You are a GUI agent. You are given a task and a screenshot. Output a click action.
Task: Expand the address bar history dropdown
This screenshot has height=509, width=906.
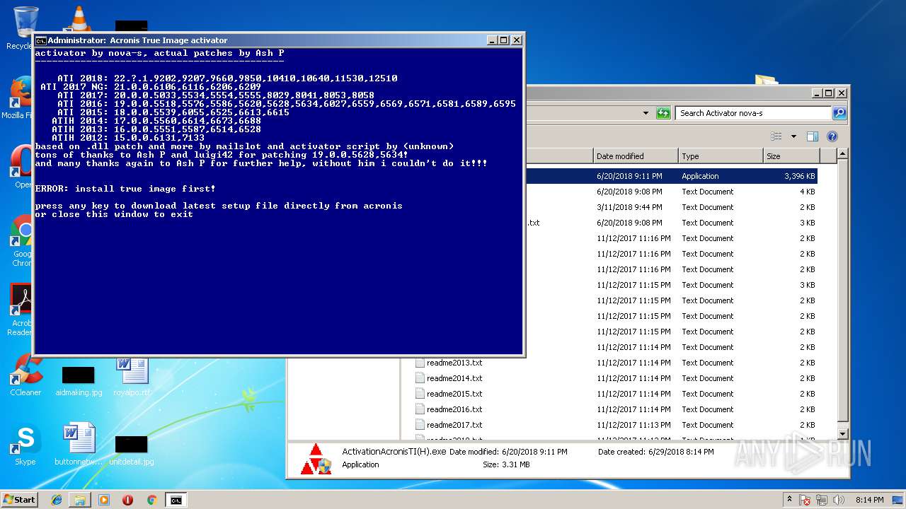[x=646, y=113]
